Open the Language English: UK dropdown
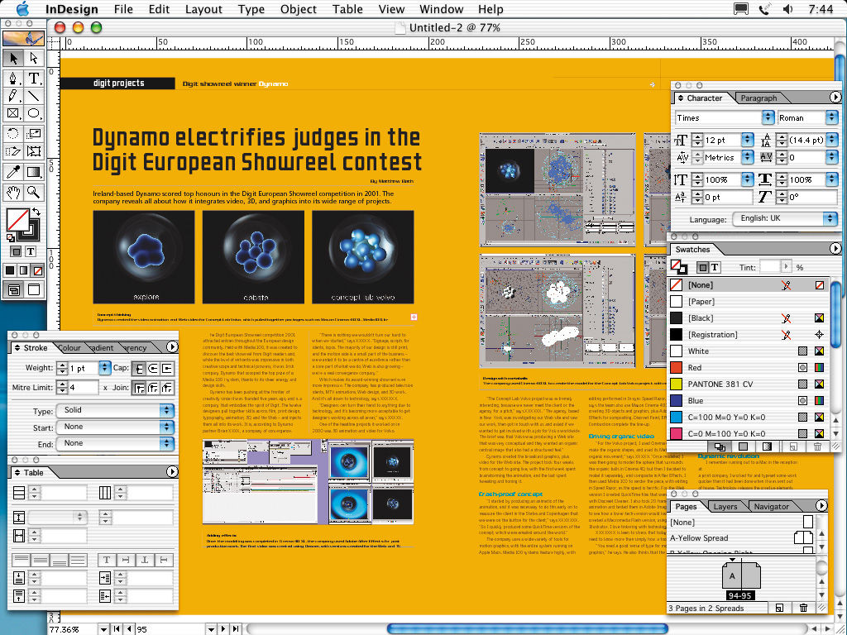 pos(785,218)
